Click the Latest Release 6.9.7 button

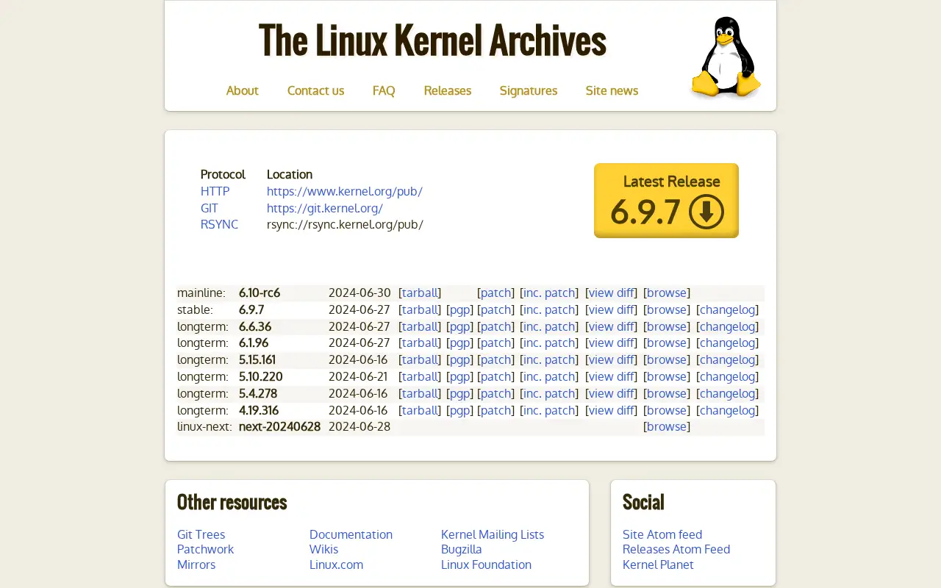coord(666,200)
